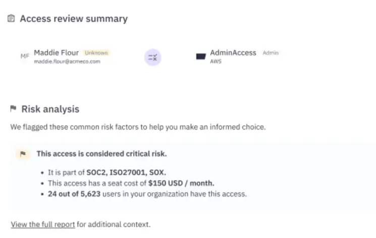Click the critical risk warning text
The height and width of the screenshot is (238, 376).
point(101,154)
